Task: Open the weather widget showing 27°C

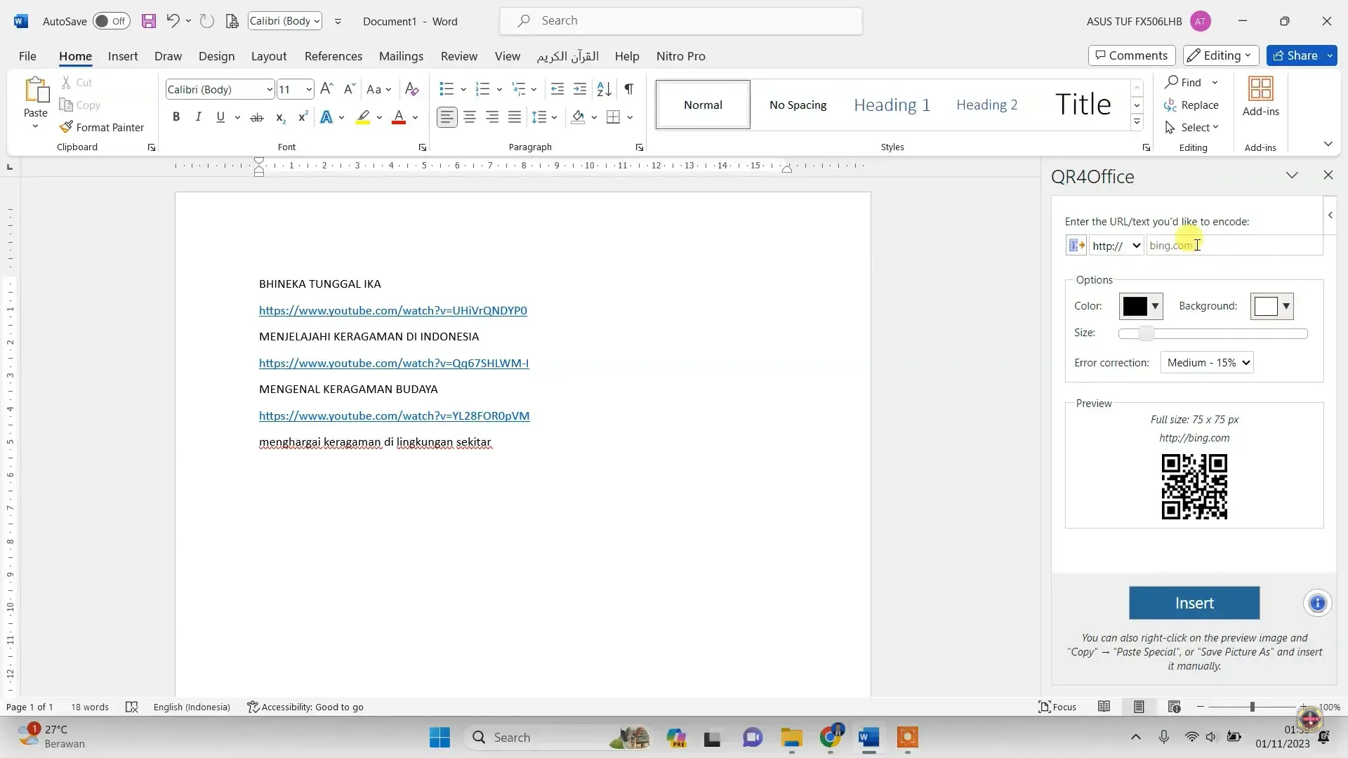Action: pyautogui.click(x=51, y=737)
